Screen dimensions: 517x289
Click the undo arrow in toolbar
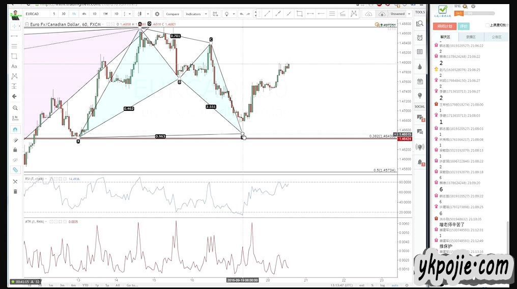click(x=241, y=14)
